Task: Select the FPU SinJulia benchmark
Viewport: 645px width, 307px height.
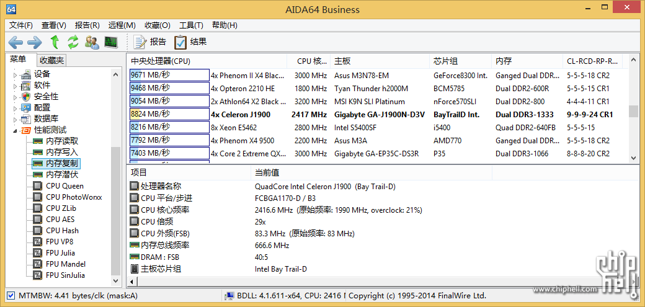Action: pyautogui.click(x=65, y=275)
